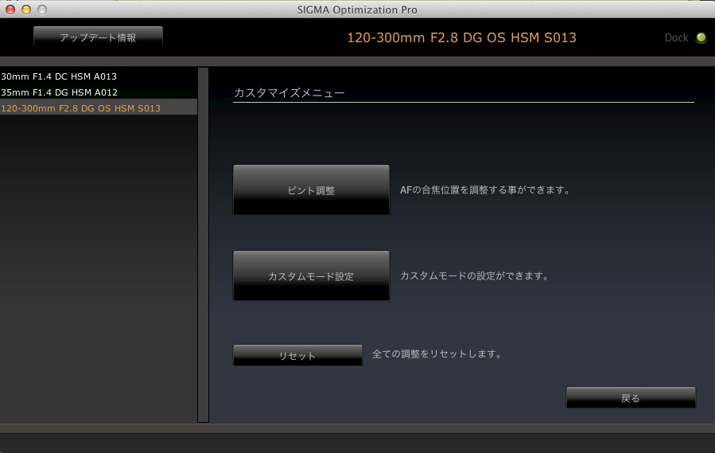The height and width of the screenshot is (453, 715).
Task: Select 35mm F1.4 DG HSM A012 lens
Action: click(99, 92)
